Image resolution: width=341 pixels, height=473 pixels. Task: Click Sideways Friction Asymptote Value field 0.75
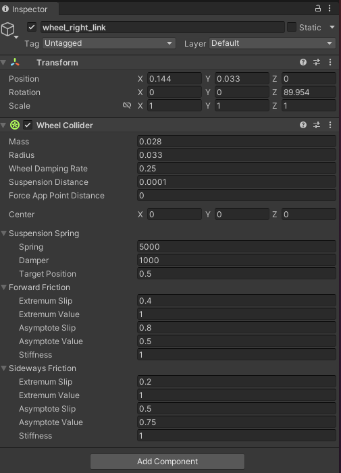(236, 422)
